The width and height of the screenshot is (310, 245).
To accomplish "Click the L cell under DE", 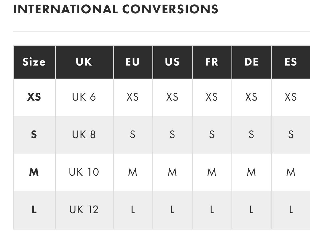I will point(251,210).
